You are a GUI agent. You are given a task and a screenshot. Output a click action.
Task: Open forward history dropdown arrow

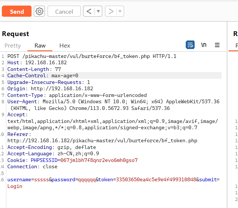[120, 11]
